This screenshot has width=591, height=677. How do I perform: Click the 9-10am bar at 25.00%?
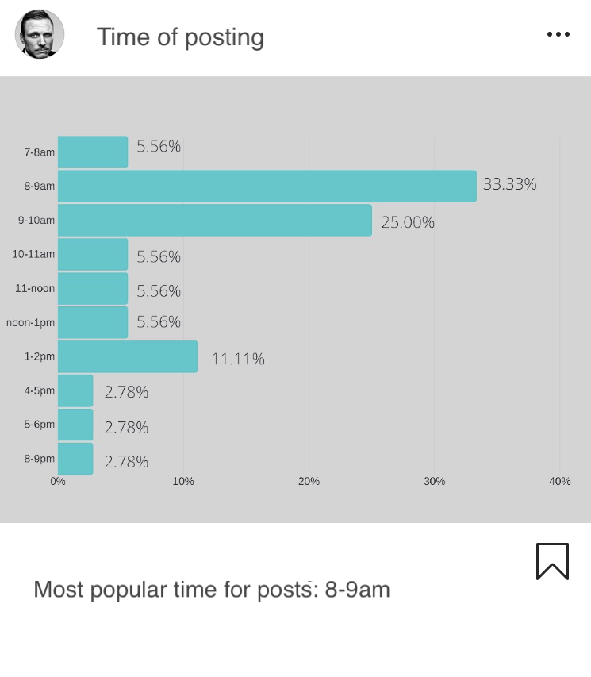point(215,220)
